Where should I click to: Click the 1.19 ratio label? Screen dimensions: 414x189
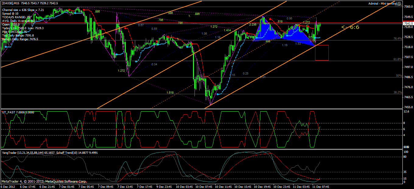tap(285, 45)
